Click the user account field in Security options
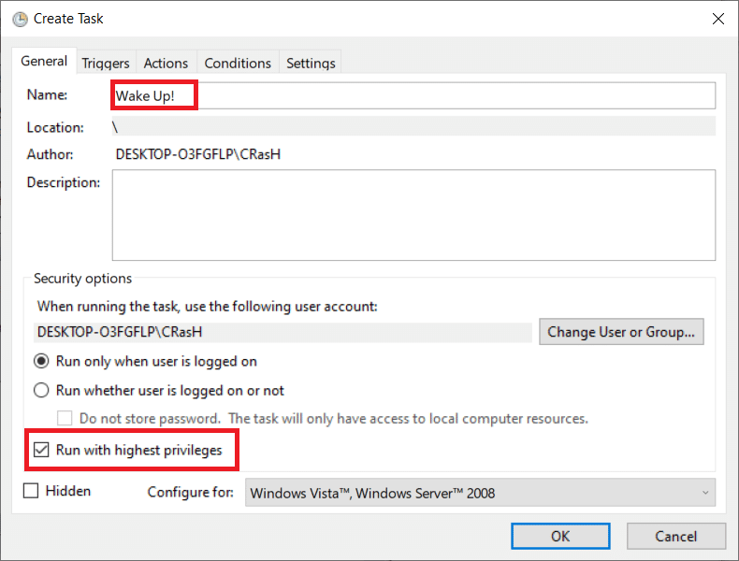This screenshot has width=739, height=561. click(283, 332)
